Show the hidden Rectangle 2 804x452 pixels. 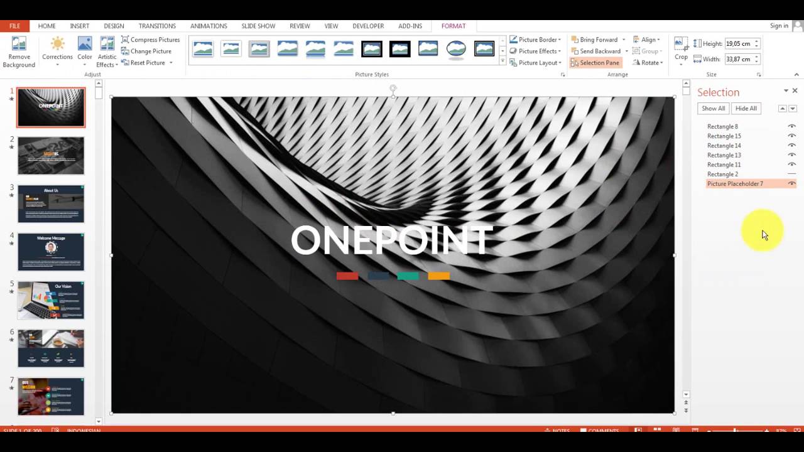pyautogui.click(x=791, y=174)
